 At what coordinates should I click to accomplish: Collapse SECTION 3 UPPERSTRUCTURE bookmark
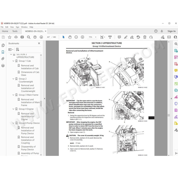pyautogui.click(x=11, y=54)
